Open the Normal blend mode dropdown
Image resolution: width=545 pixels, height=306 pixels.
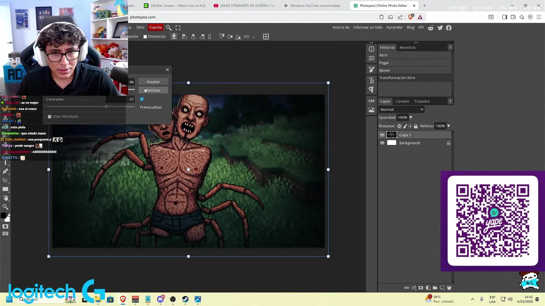(x=402, y=110)
